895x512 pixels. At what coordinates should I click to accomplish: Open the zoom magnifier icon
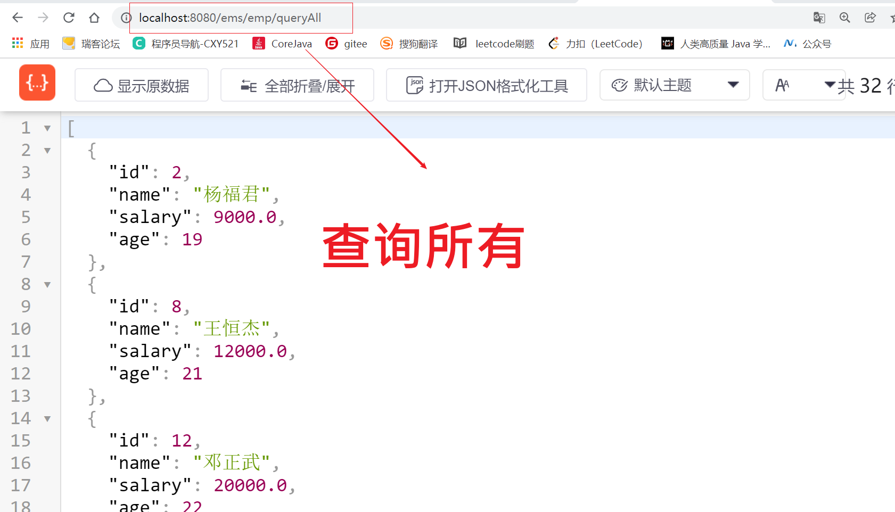(x=844, y=18)
